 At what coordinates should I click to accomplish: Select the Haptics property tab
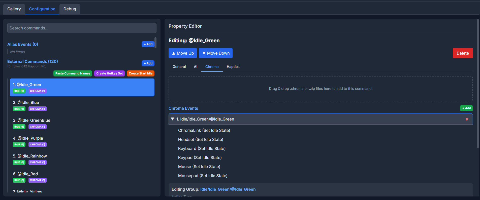pyautogui.click(x=233, y=67)
